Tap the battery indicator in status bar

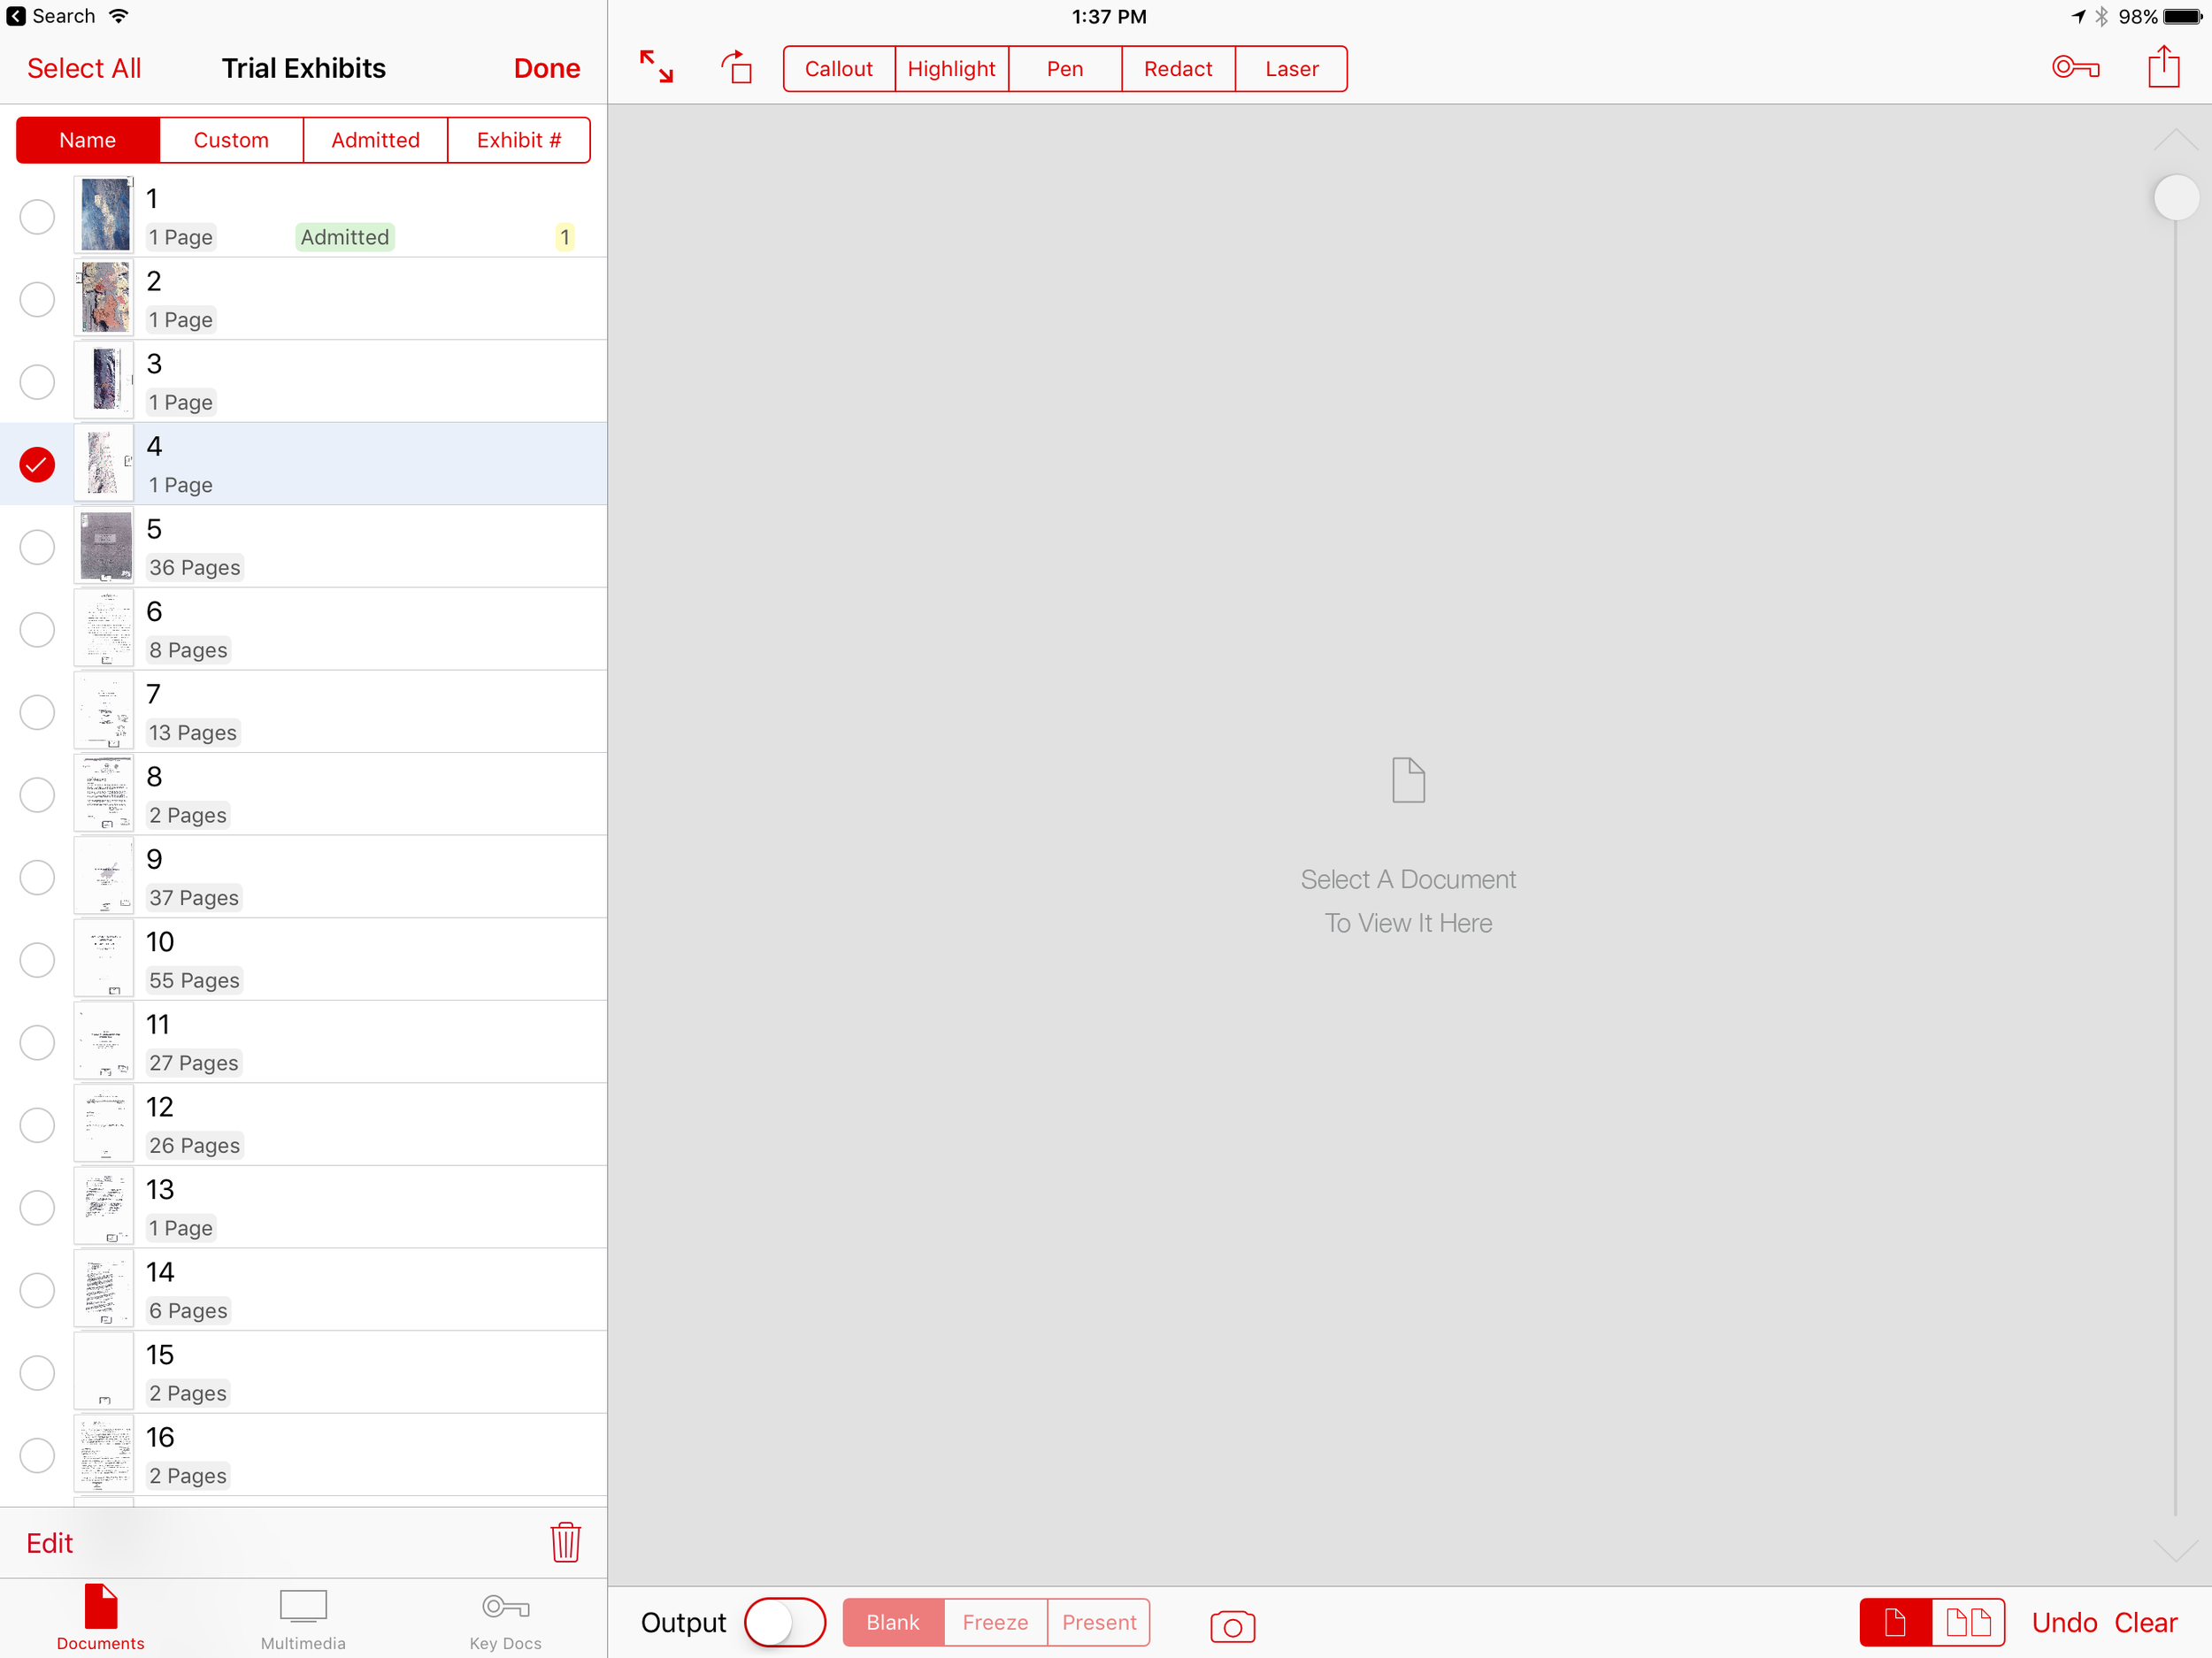point(2181,16)
